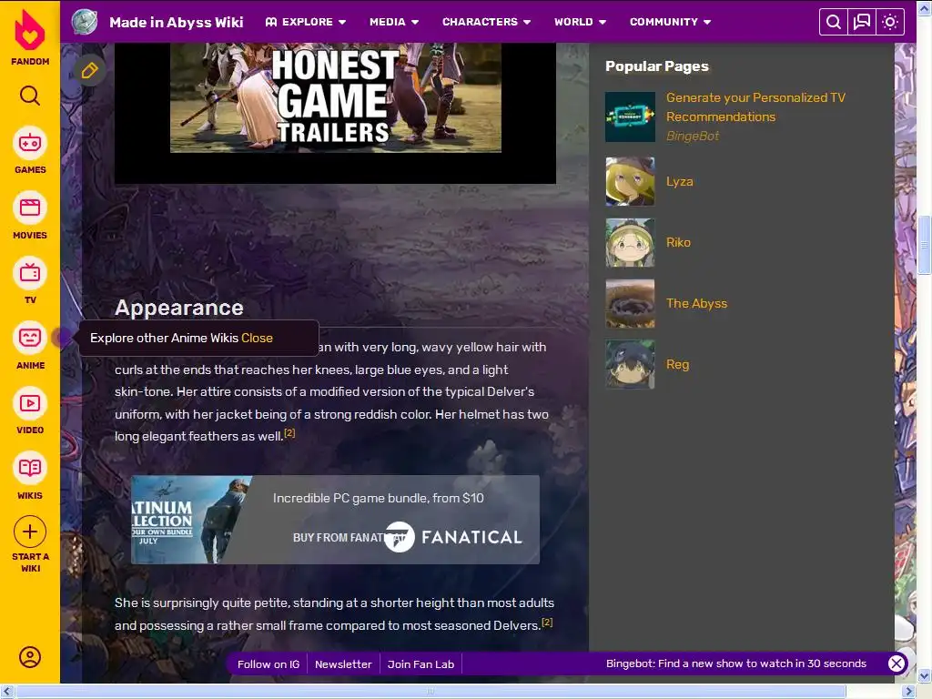Open the Riko popular page link
This screenshot has width=932, height=699.
click(x=678, y=242)
